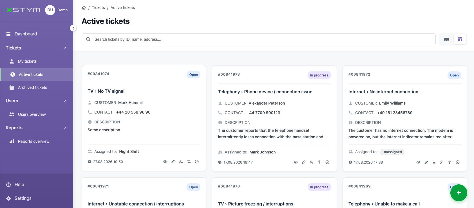Switch to table list view
This screenshot has height=208, width=474.
click(x=446, y=39)
